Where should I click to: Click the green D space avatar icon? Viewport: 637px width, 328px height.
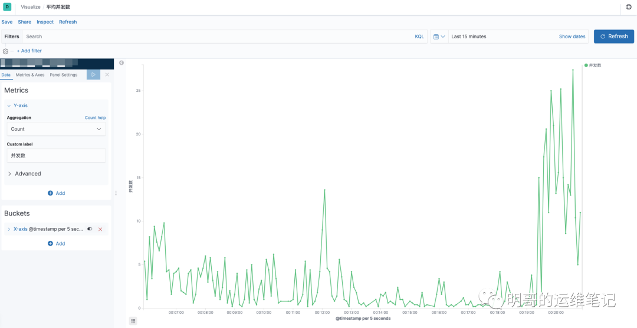point(7,7)
